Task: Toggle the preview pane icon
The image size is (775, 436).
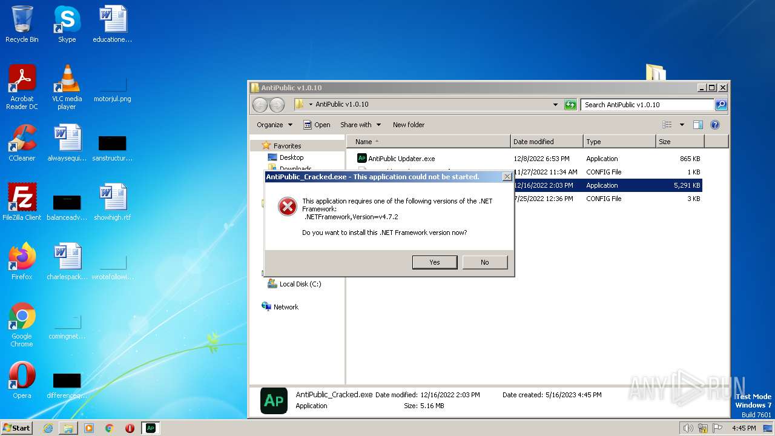Action: pos(698,125)
